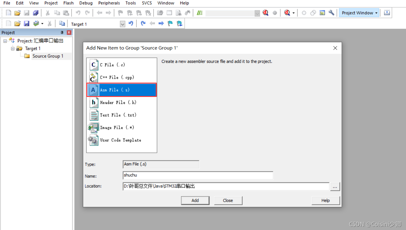Close the Project panel with red X

(x=69, y=33)
